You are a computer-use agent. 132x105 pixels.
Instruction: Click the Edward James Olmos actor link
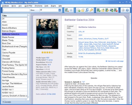pos(86,42)
